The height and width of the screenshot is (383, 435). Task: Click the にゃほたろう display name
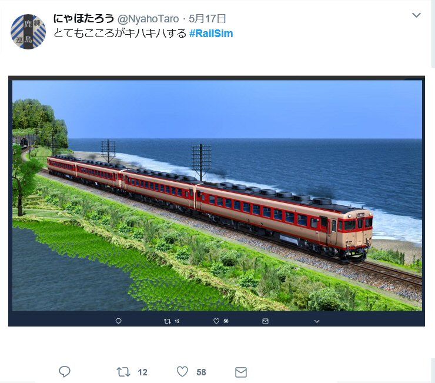click(83, 19)
